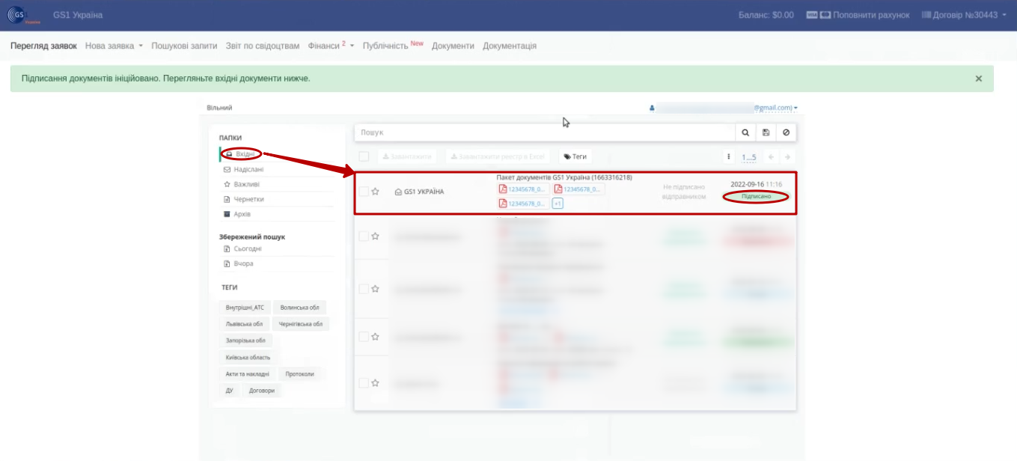Filter by Київська область tag
Screen dimensions: 1017x461
(248, 357)
